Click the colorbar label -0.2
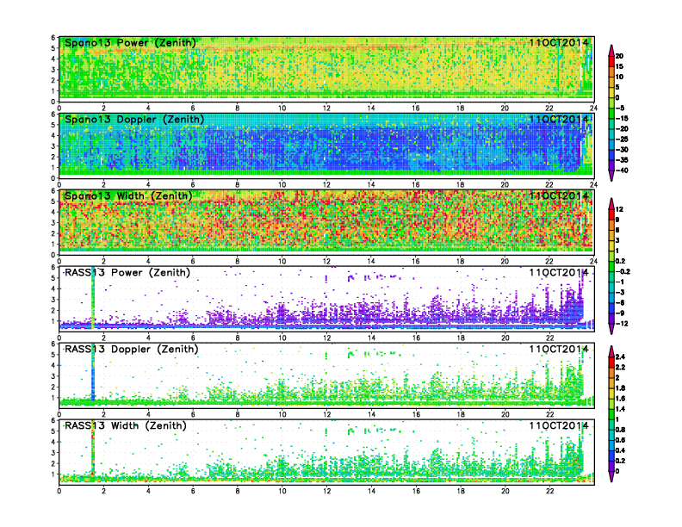 point(623,272)
